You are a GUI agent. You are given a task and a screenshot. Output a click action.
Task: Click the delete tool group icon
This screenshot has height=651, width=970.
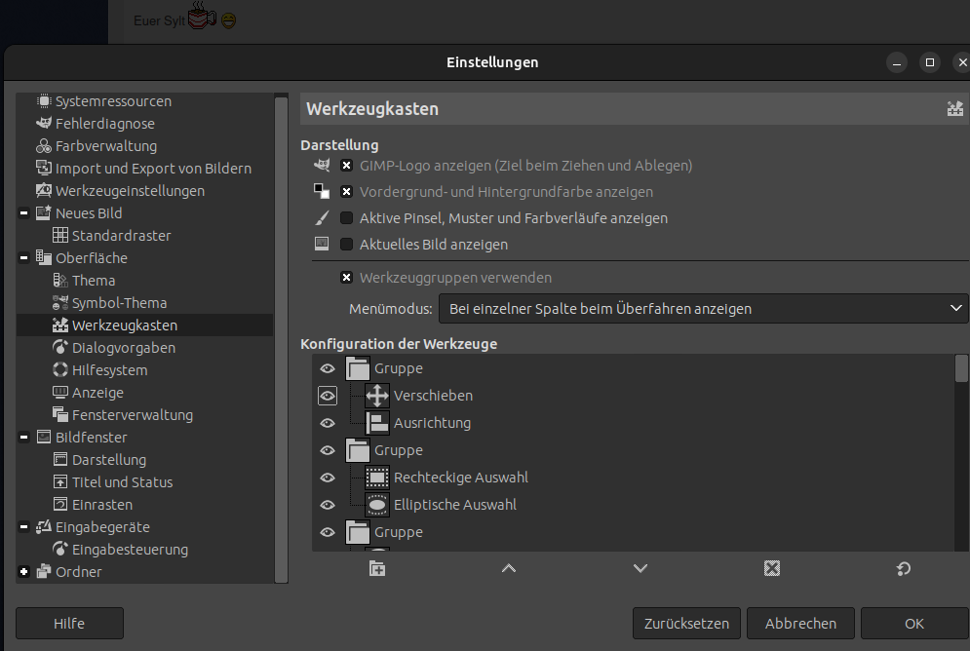772,569
